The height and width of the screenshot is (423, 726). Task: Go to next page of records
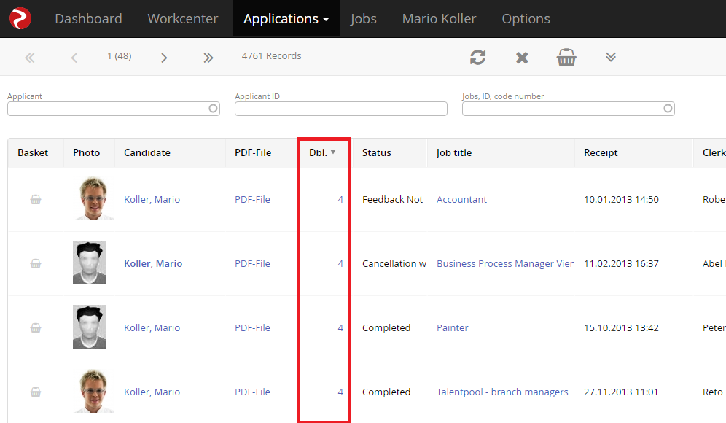click(x=164, y=58)
